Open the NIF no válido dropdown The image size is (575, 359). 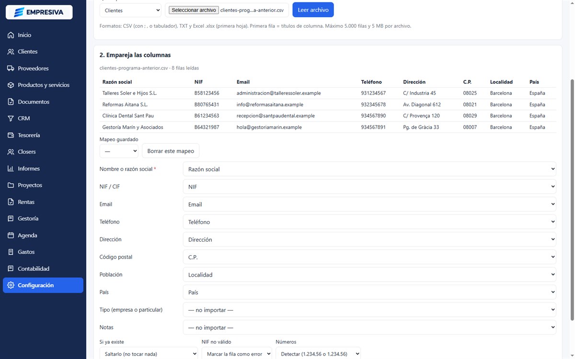coord(237,353)
